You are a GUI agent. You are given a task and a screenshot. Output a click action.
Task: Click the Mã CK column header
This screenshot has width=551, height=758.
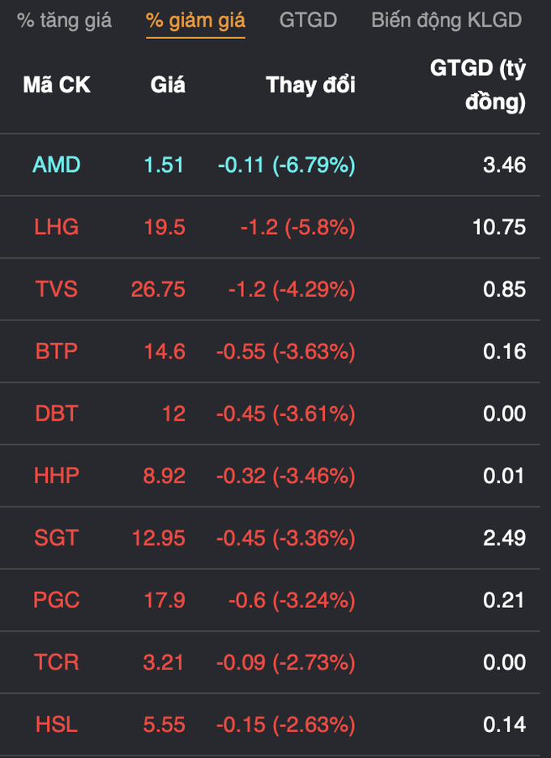pyautogui.click(x=57, y=84)
